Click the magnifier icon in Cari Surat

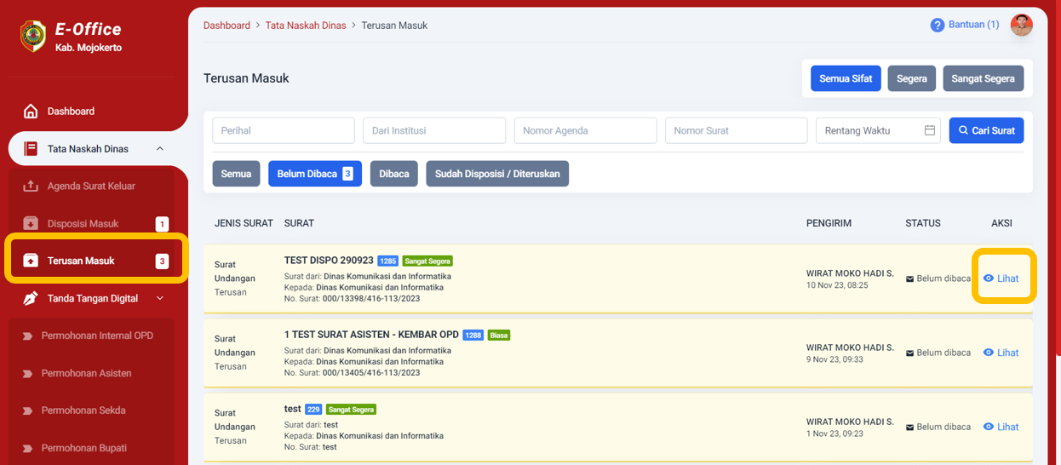963,130
